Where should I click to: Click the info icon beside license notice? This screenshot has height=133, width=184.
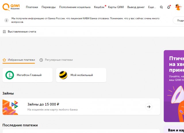point(6,20)
